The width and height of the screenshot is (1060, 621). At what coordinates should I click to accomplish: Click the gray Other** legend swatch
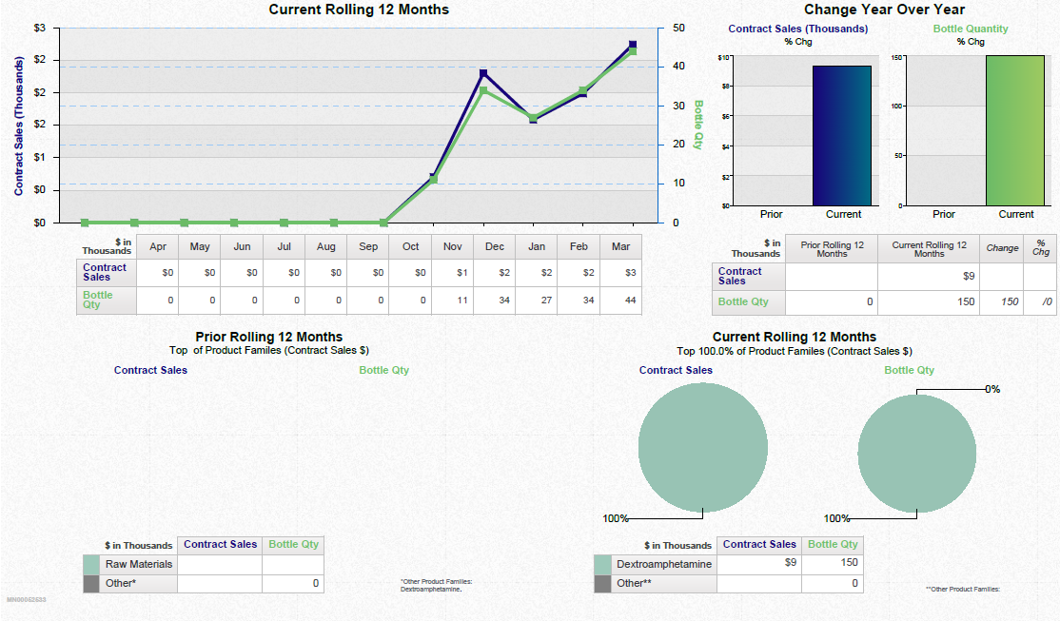click(602, 584)
